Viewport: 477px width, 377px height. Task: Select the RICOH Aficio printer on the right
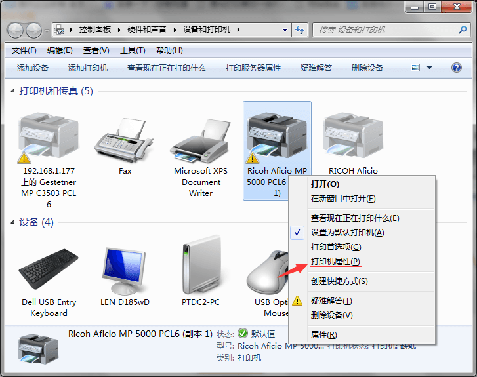coord(353,139)
